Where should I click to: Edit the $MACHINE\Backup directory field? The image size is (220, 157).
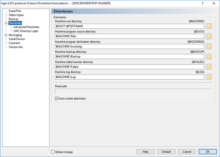pyautogui.click(x=130, y=56)
